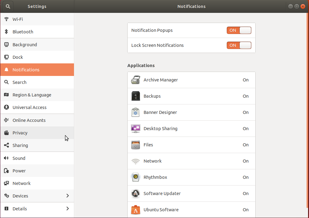Click the Applications section heading
The width and height of the screenshot is (309, 218).
tap(141, 66)
